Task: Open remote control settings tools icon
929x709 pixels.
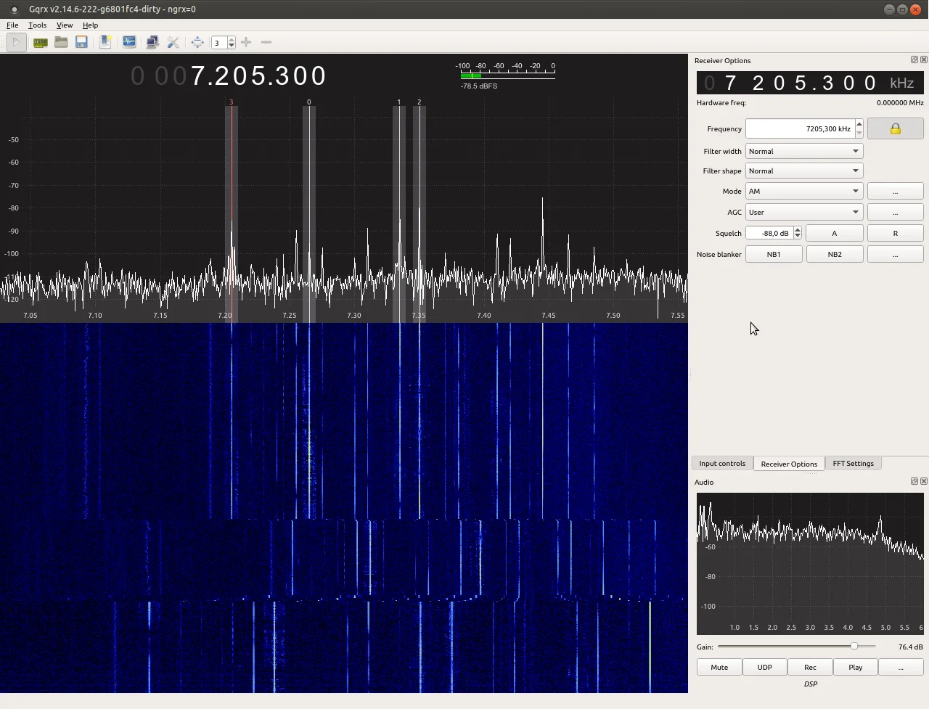Action: coord(173,43)
